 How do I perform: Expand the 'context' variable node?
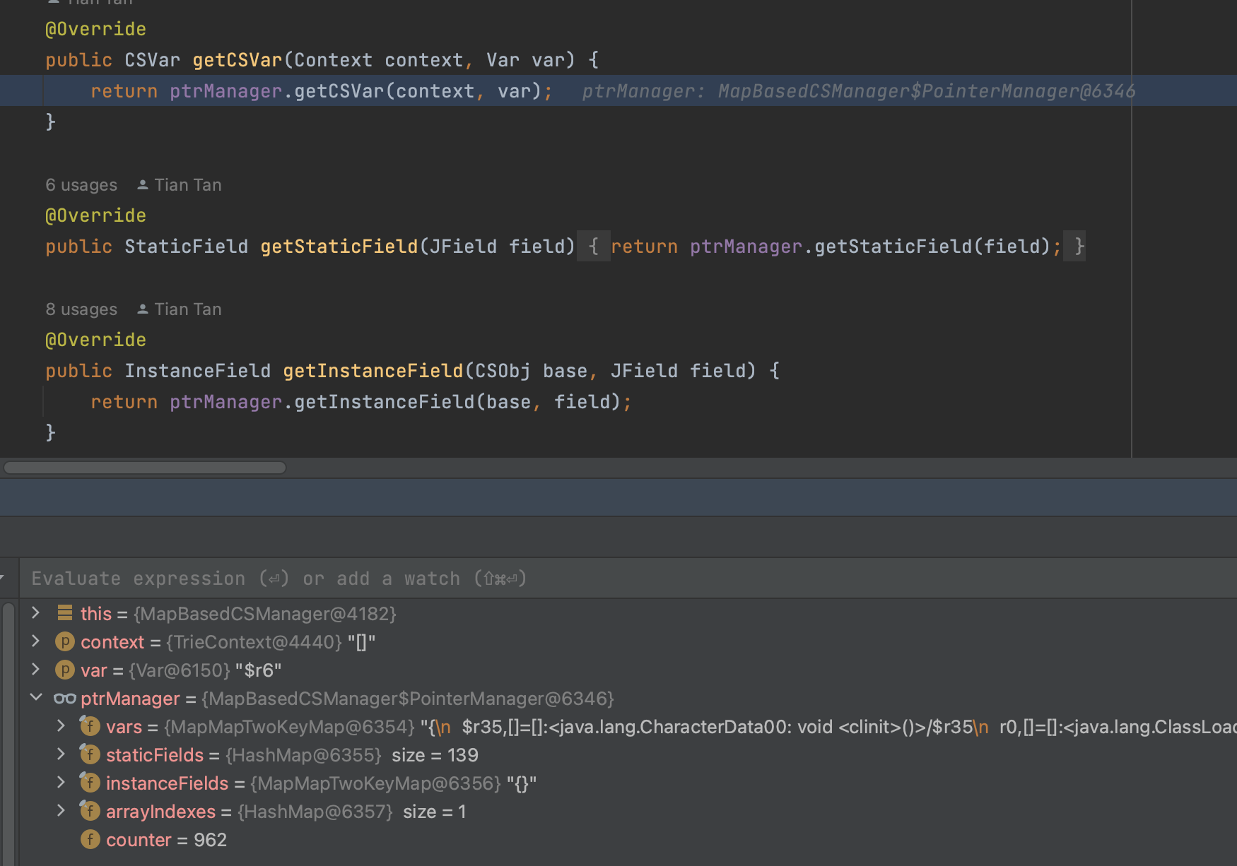pos(35,641)
